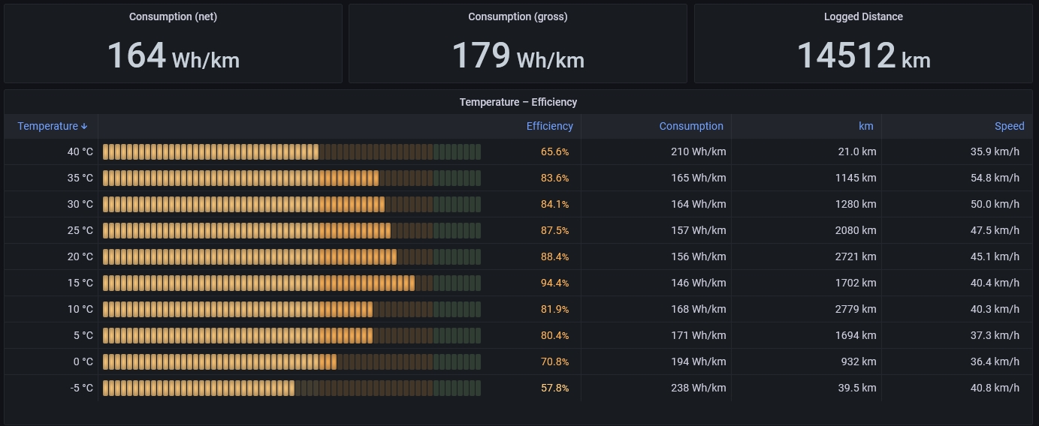Click the km column header
Viewport: 1039px width, 426px height.
865,126
